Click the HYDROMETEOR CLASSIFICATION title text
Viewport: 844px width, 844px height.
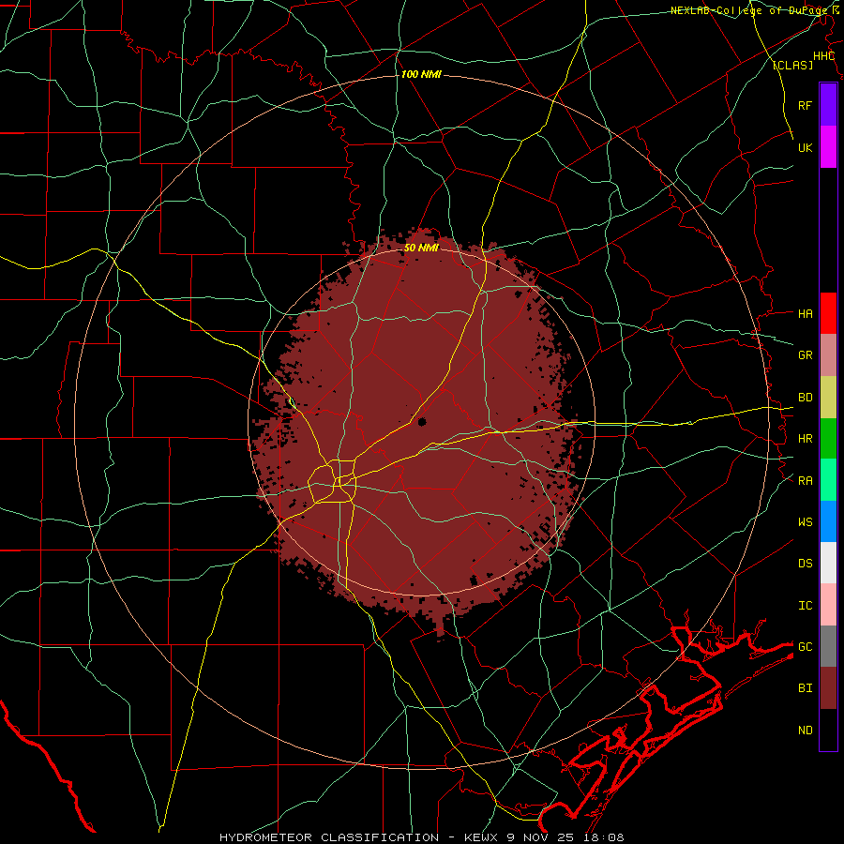(329, 837)
